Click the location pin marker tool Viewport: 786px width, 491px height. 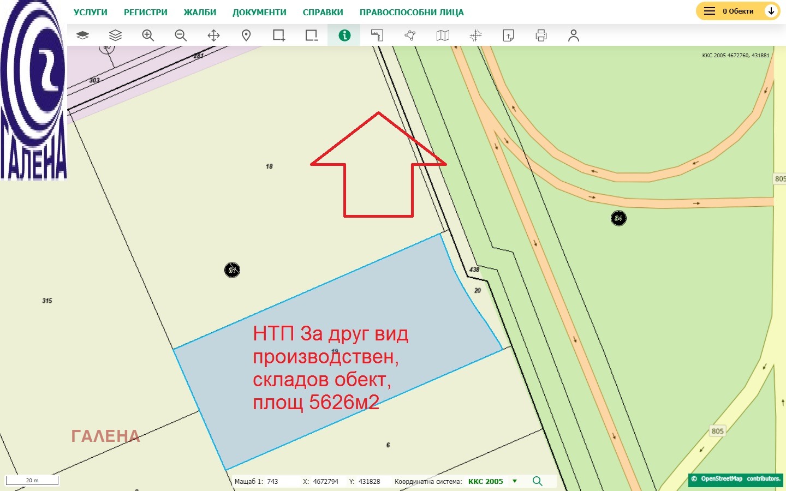(x=246, y=35)
